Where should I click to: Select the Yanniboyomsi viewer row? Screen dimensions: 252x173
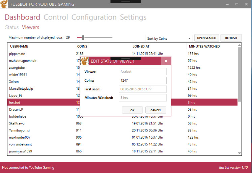coord(122,130)
